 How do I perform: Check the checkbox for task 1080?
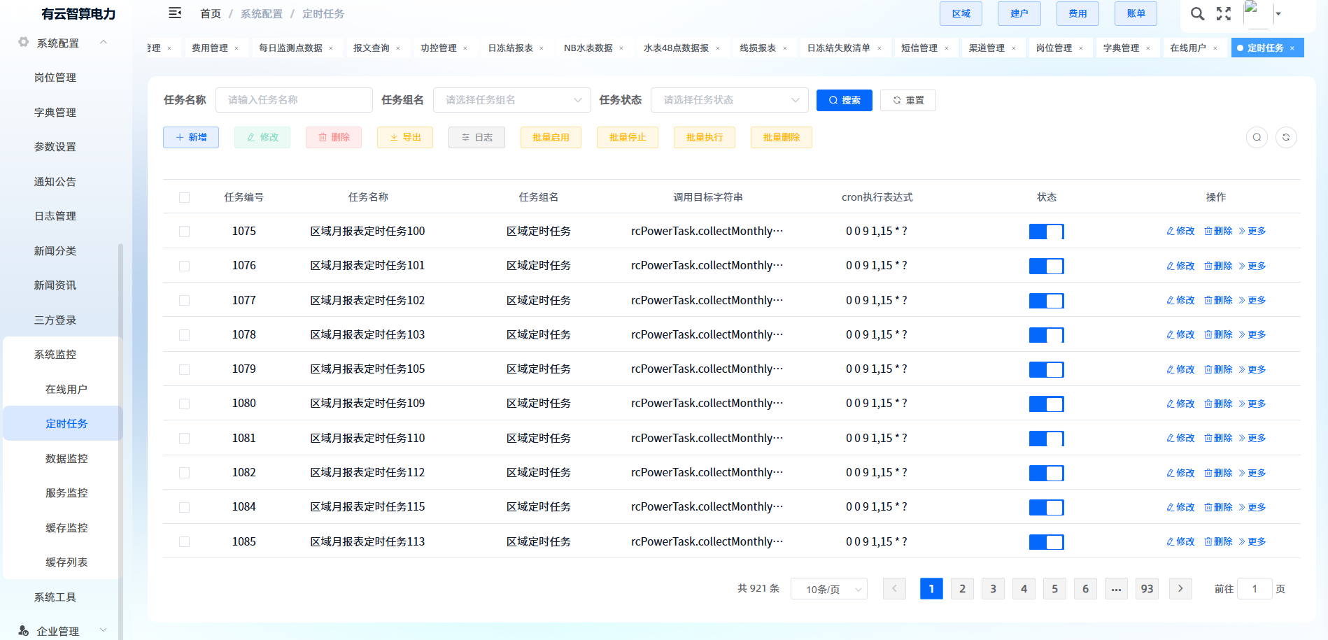(x=185, y=404)
